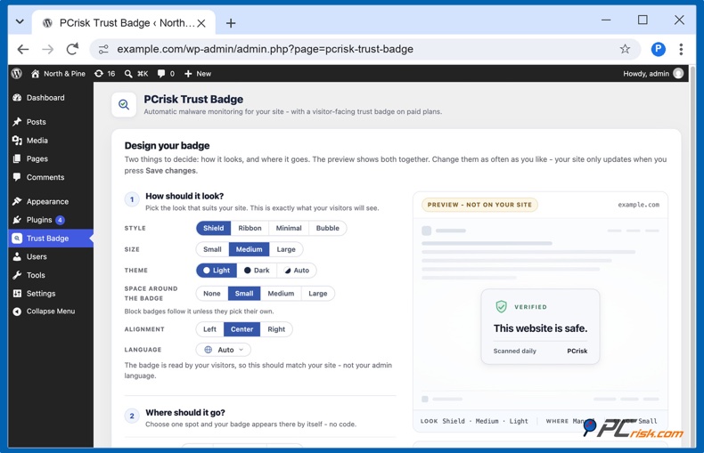704x453 pixels.
Task: Set space around badge to Large
Action: [x=318, y=294]
